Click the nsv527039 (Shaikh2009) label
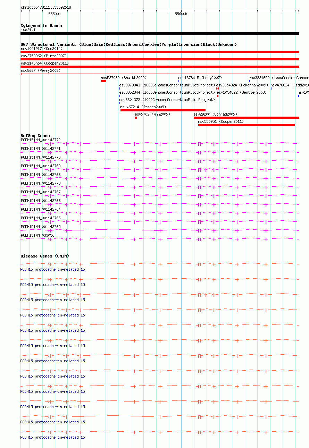The height and width of the screenshot is (448, 309). point(124,78)
